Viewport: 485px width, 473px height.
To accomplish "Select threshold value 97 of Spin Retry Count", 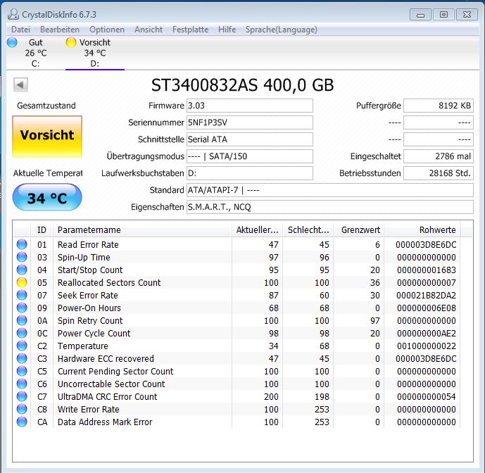I will tap(375, 320).
